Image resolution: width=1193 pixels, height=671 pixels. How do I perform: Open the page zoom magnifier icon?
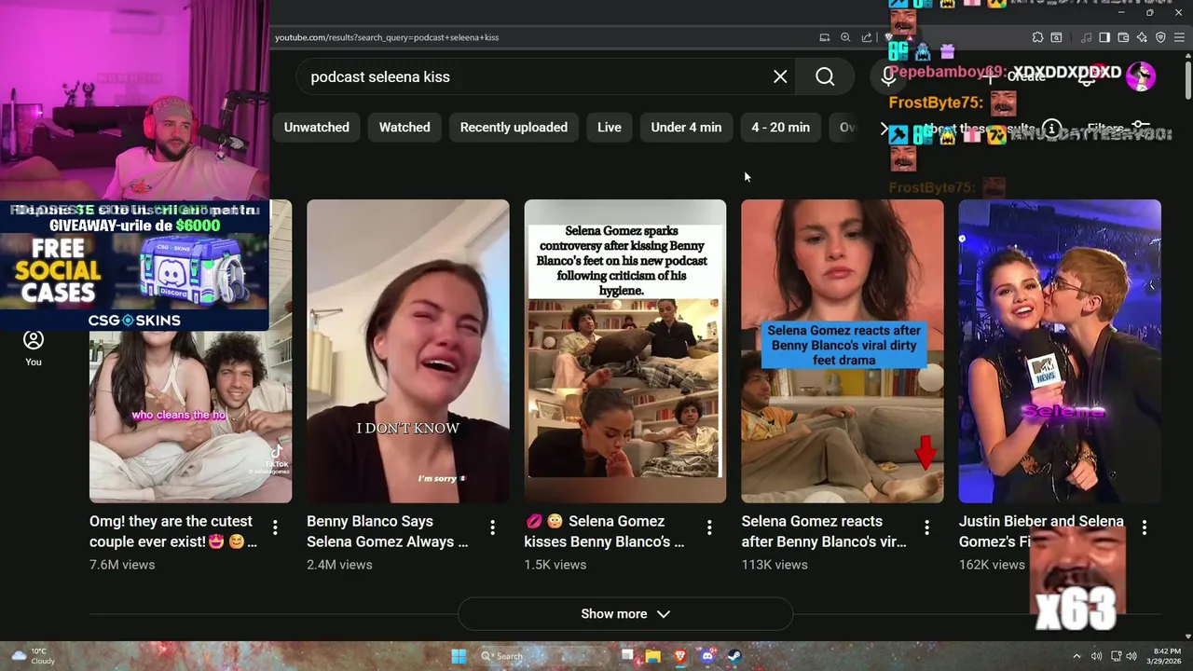pyautogui.click(x=845, y=37)
